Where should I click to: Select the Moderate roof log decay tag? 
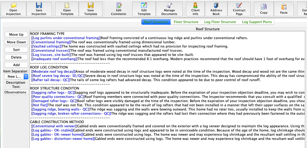53,71
